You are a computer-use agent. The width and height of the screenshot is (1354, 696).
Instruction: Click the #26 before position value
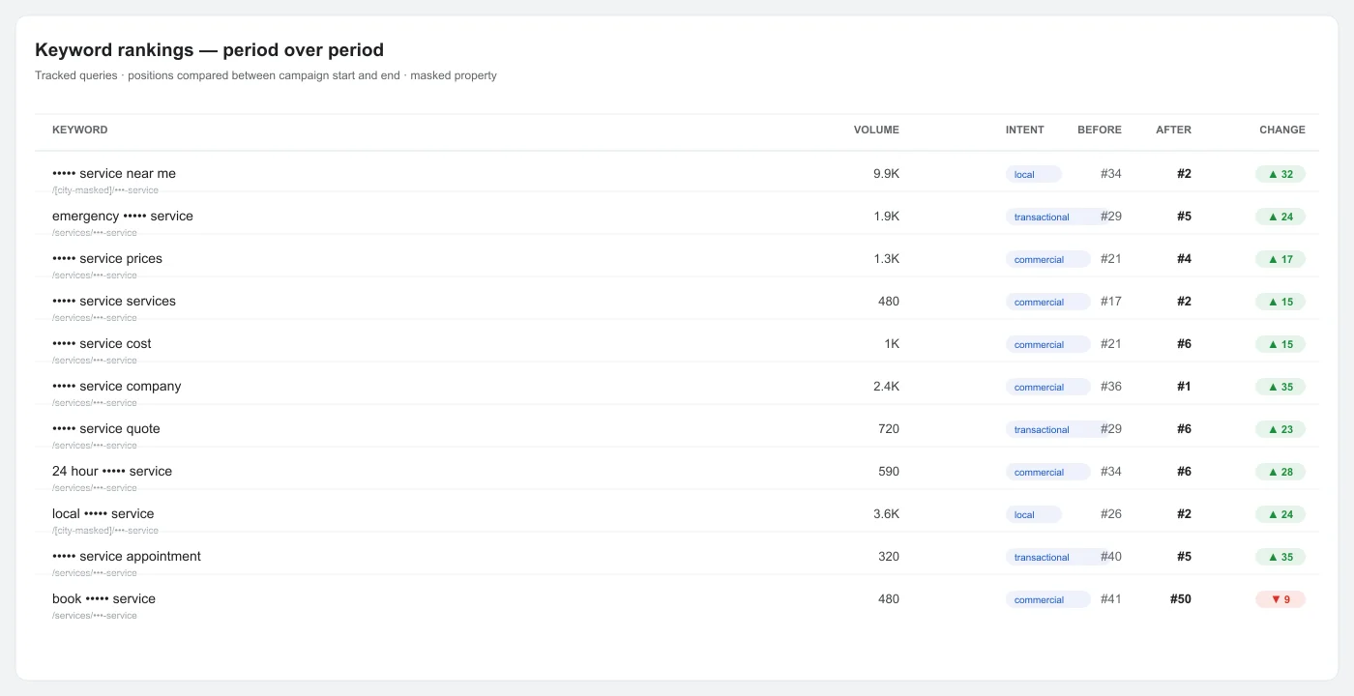[1111, 514]
